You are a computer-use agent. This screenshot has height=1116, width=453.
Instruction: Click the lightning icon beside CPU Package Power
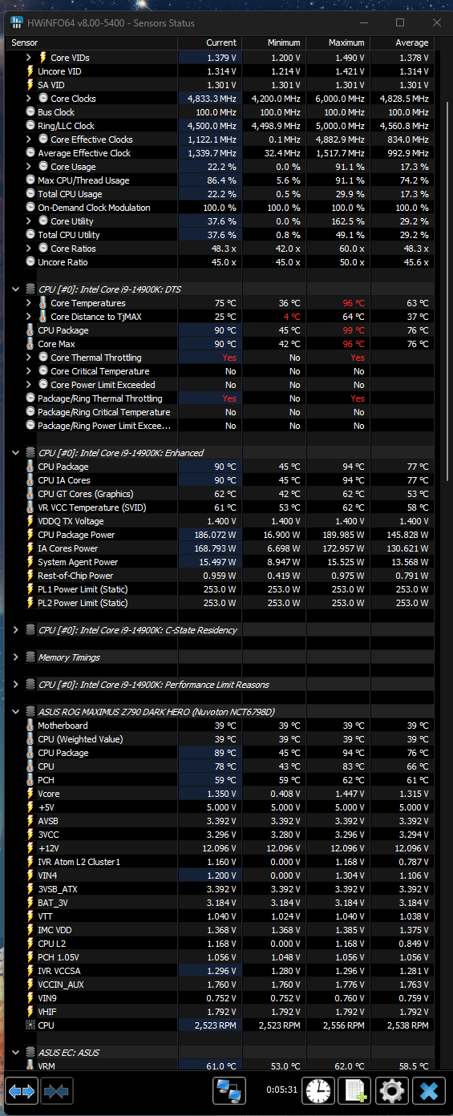pos(30,535)
